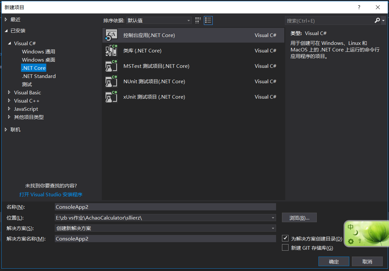Open the sort by 默认值 dropdown
The height and width of the screenshot is (271, 389).
[x=159, y=21]
